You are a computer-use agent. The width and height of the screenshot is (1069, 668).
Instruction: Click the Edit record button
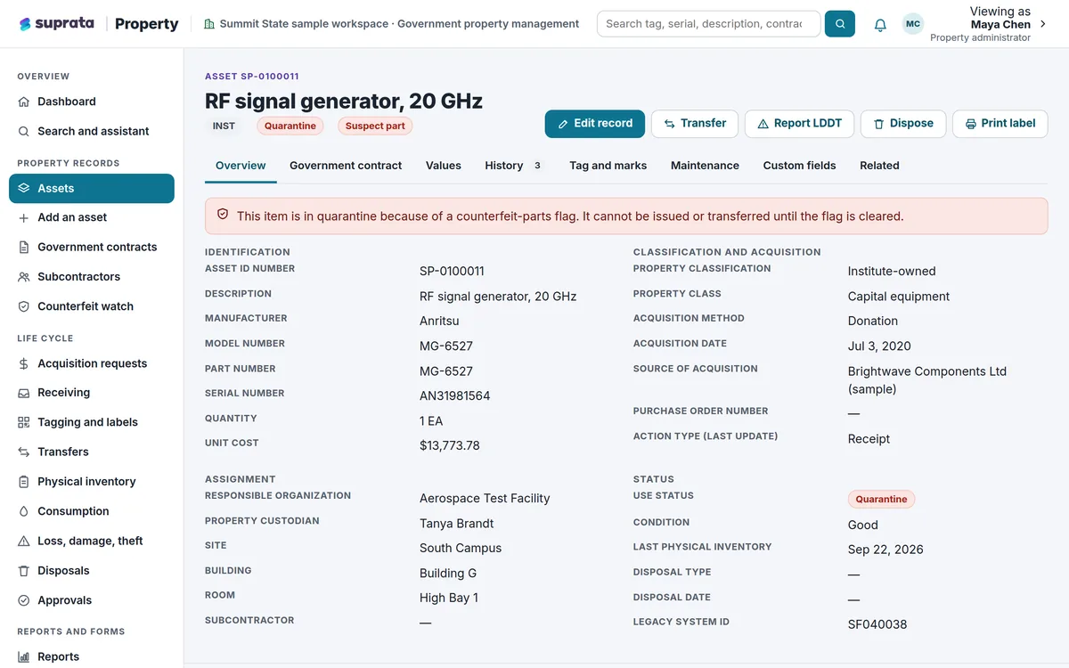coord(594,124)
